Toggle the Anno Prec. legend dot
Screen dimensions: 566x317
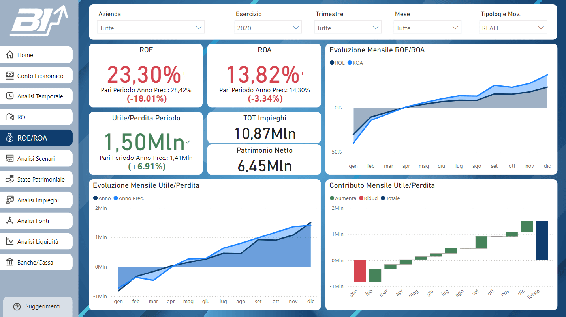point(116,198)
